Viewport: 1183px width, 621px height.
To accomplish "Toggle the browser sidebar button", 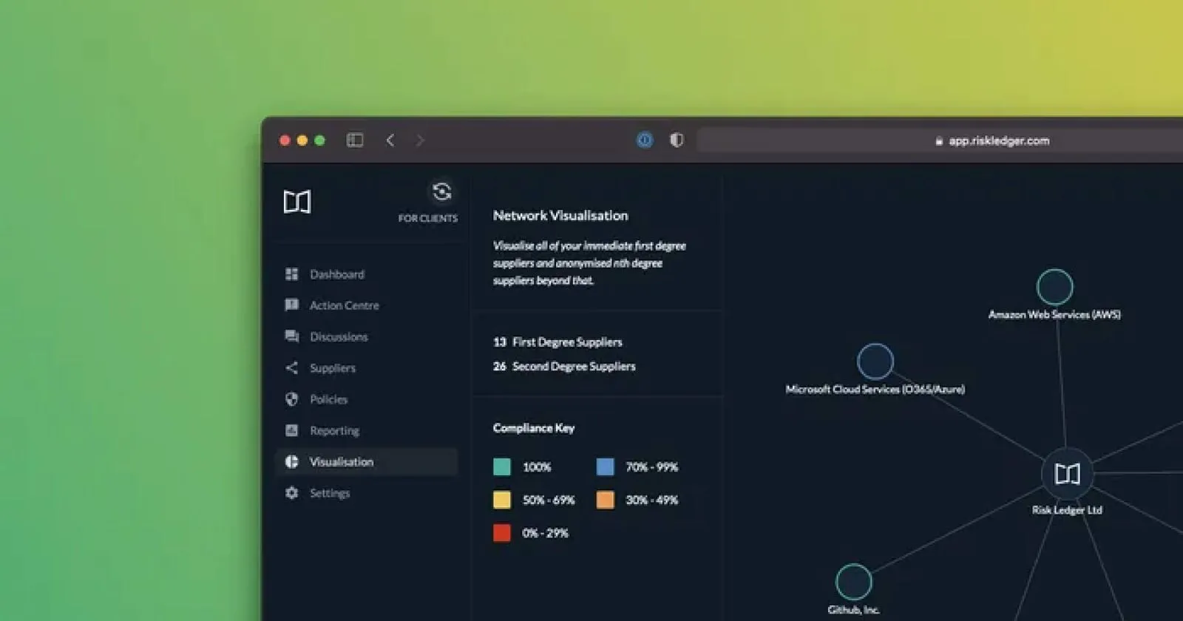I will click(x=355, y=140).
